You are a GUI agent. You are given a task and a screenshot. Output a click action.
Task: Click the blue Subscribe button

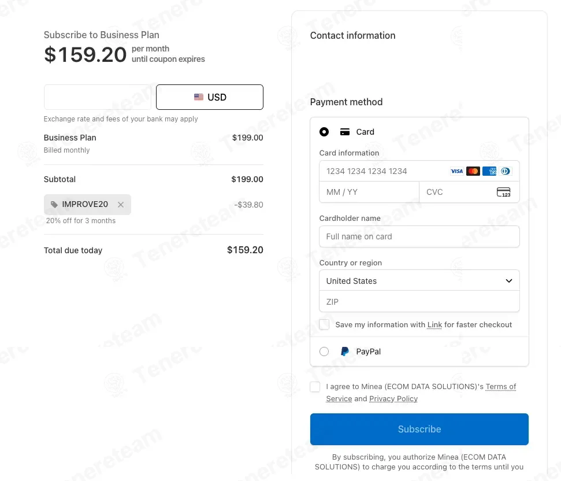click(x=419, y=429)
